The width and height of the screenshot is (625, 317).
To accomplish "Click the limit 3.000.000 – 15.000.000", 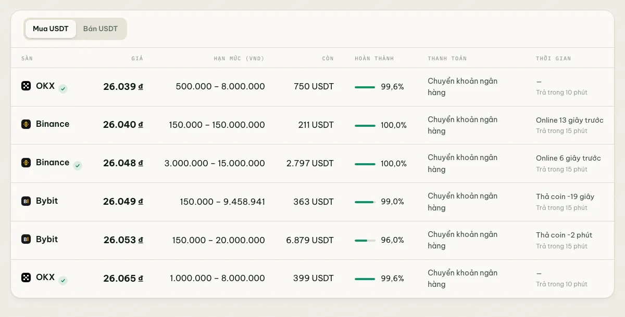I will pyautogui.click(x=215, y=164).
